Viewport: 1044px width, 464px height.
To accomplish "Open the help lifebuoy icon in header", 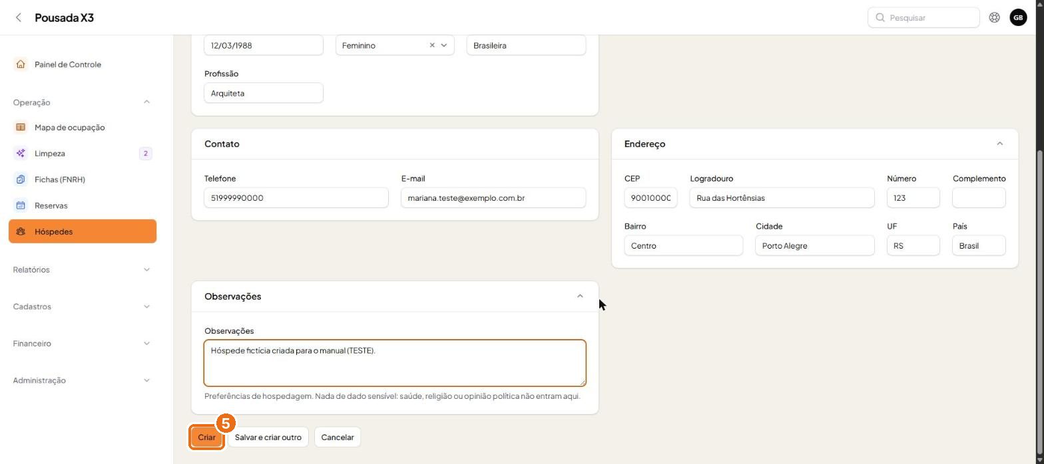I will [x=994, y=17].
